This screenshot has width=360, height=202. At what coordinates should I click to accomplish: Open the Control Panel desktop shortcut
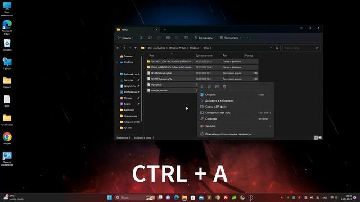7,159
